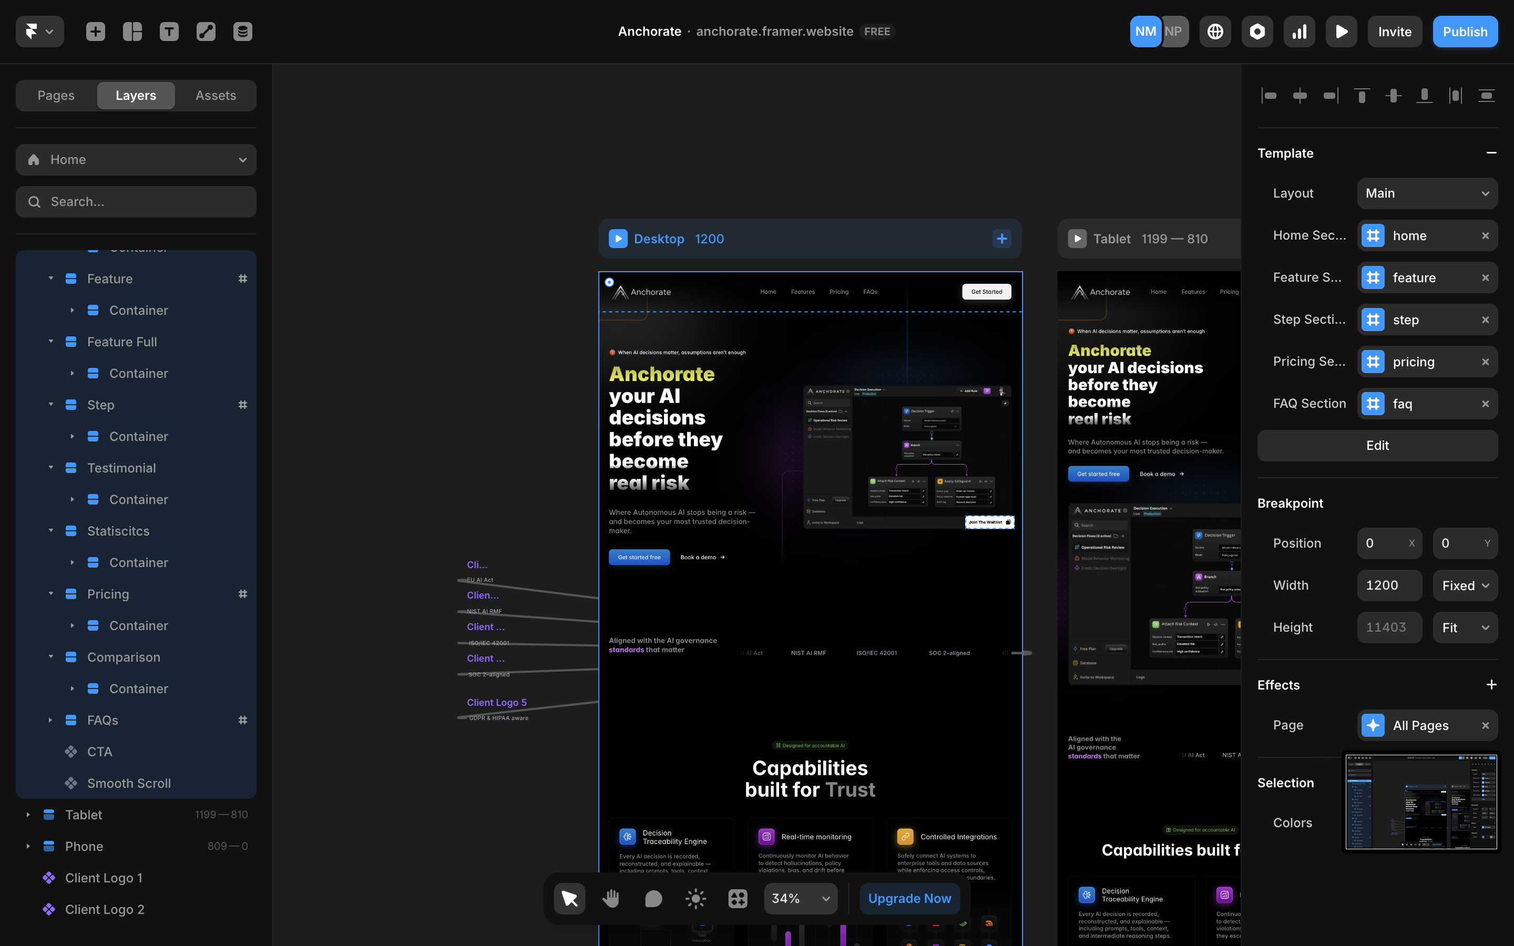Open the Layout Main dropdown
The image size is (1514, 946).
(1427, 193)
